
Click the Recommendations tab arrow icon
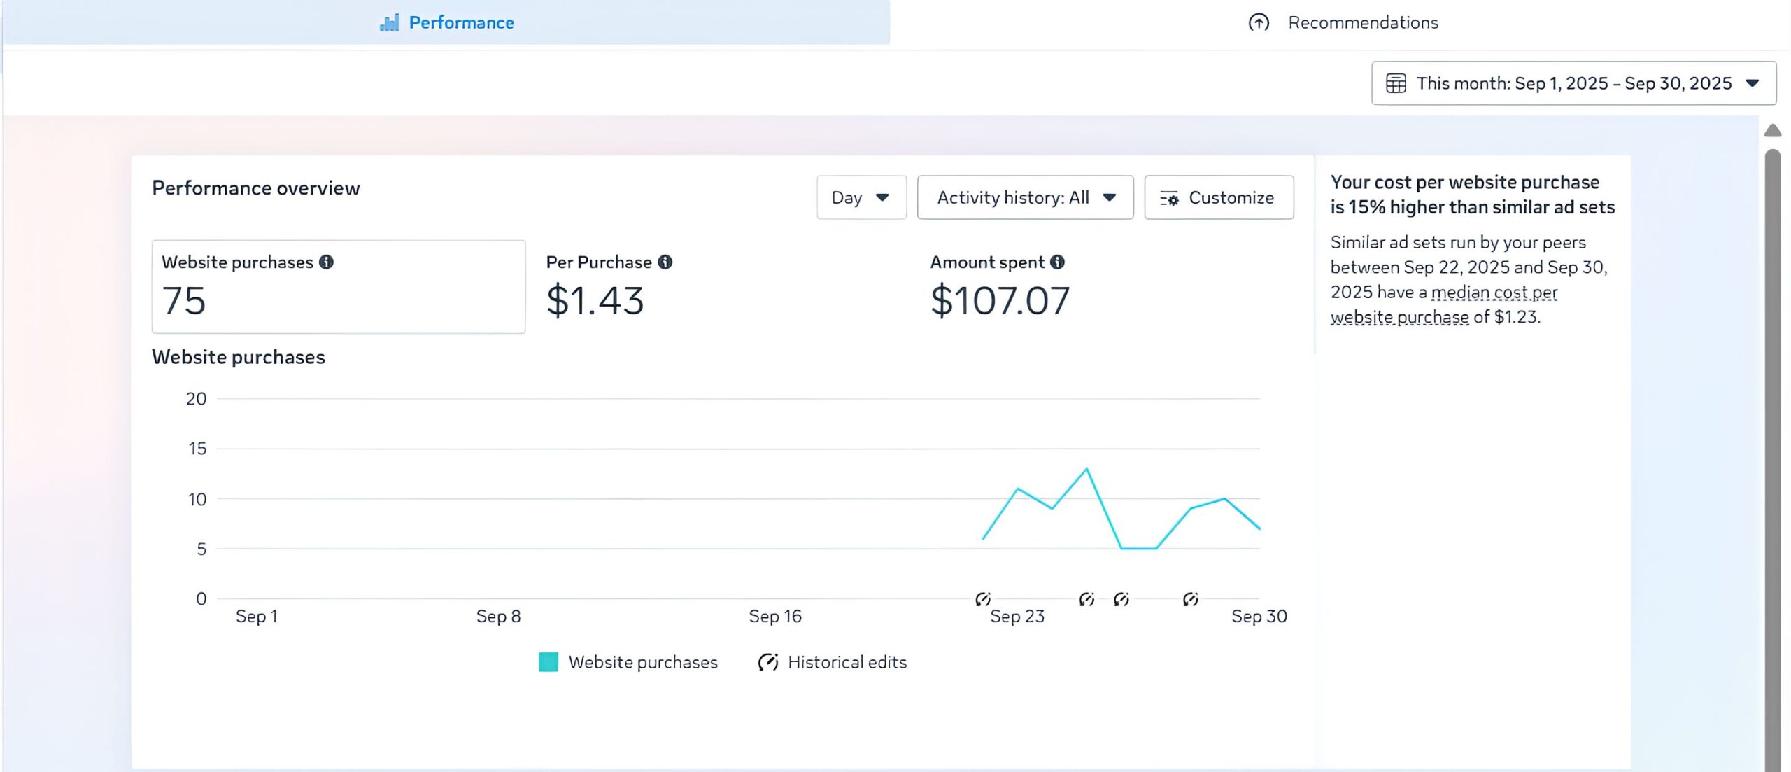coord(1259,23)
